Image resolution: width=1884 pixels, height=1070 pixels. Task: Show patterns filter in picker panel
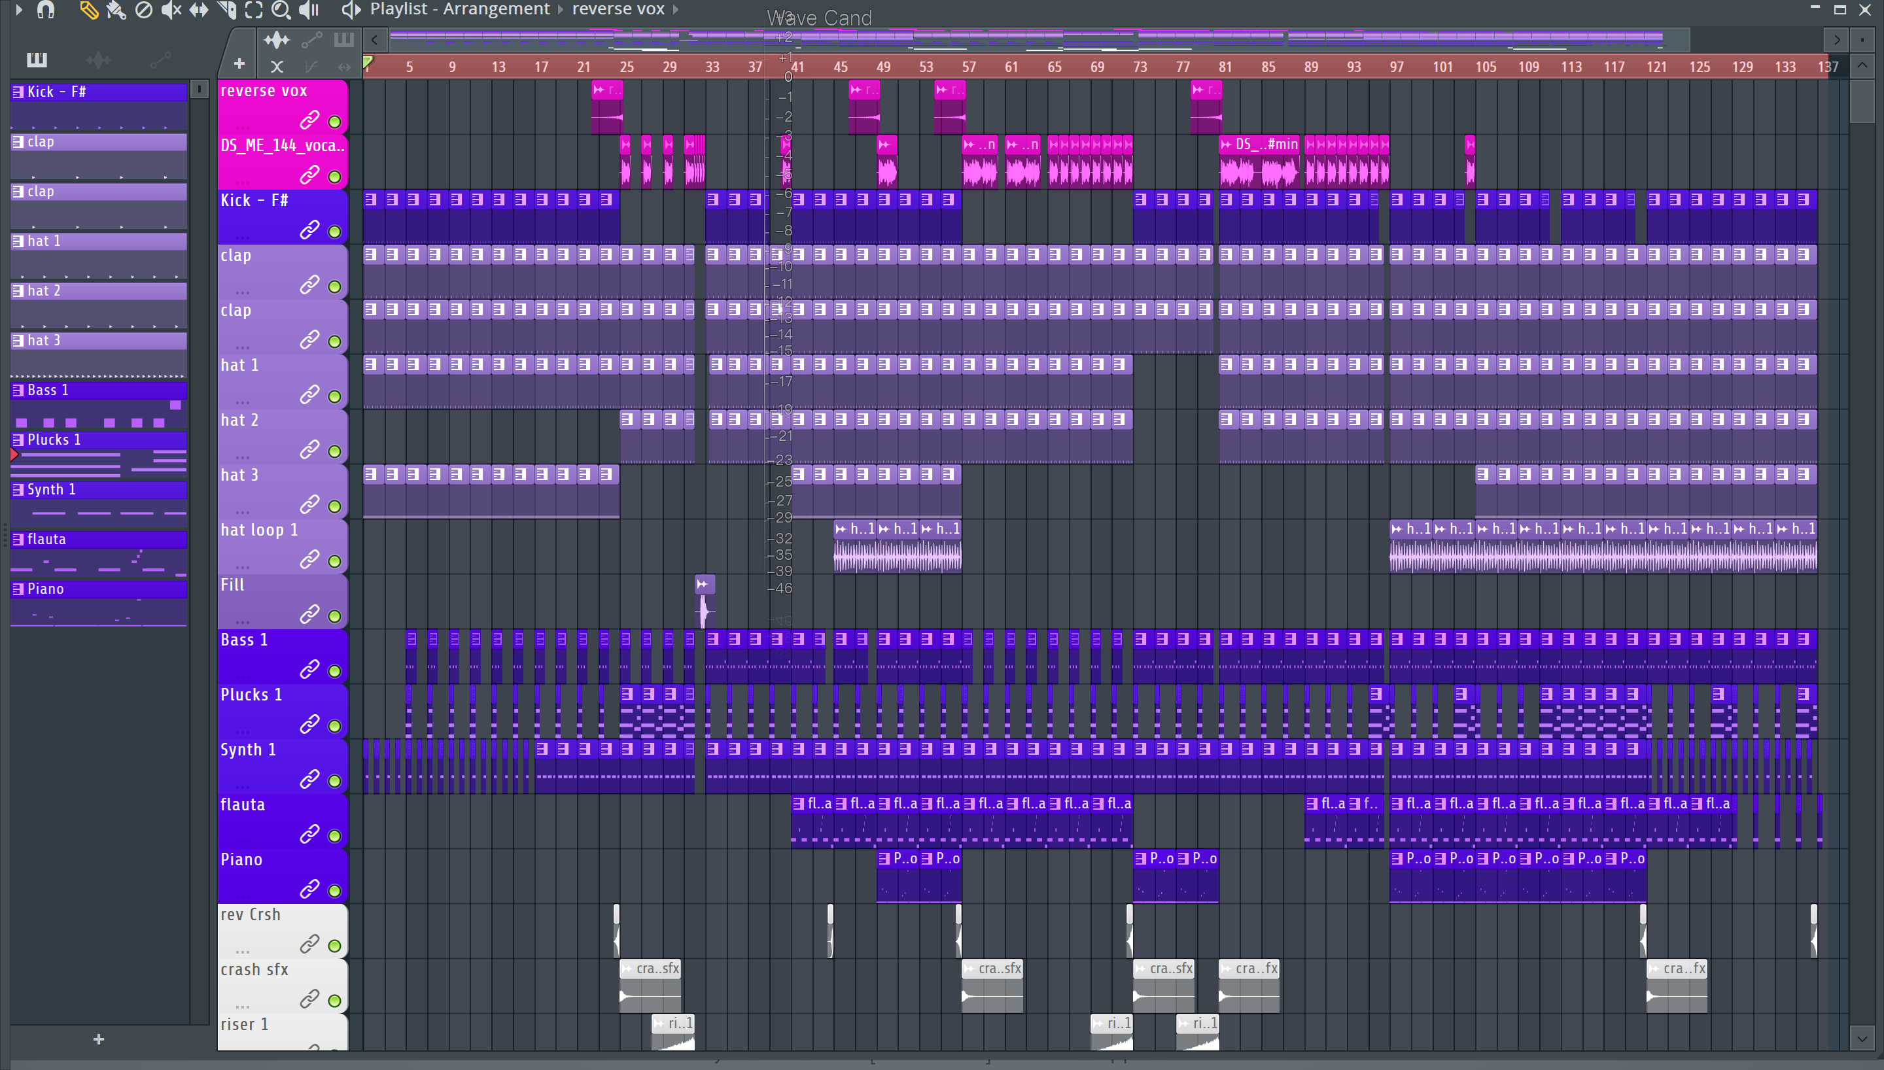[37, 60]
